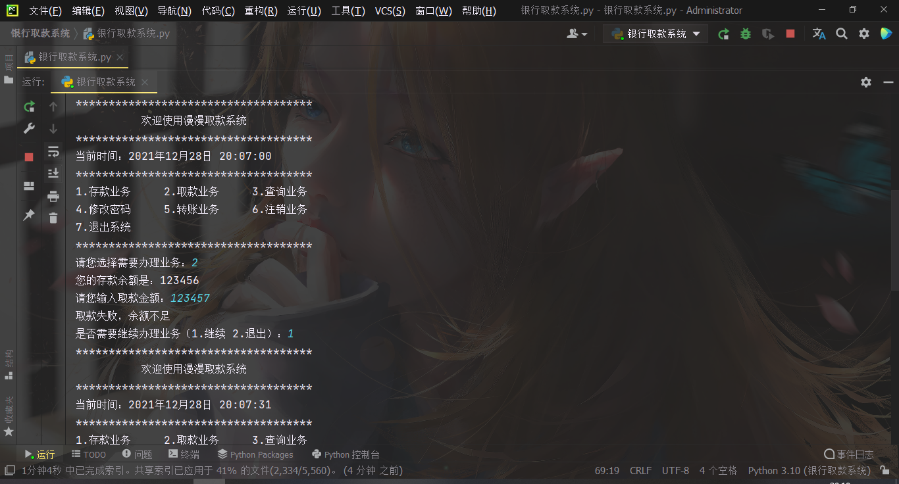Clear all console output with trash icon
This screenshot has height=484, width=899.
coord(53,218)
